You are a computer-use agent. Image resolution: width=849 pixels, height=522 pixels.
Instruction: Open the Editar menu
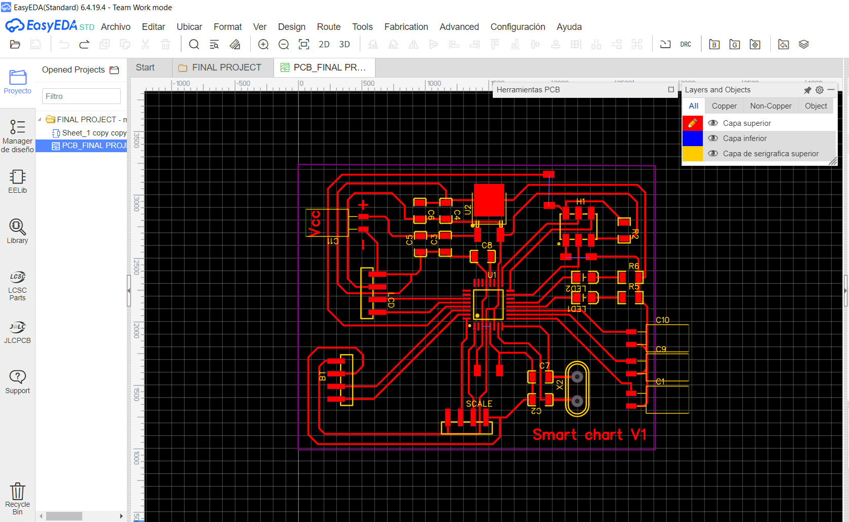(154, 27)
